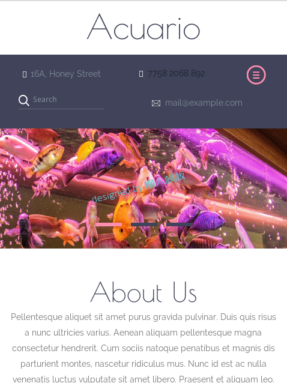
Task: Click the phone icon beside 7758 2068 892
Action: (x=141, y=74)
